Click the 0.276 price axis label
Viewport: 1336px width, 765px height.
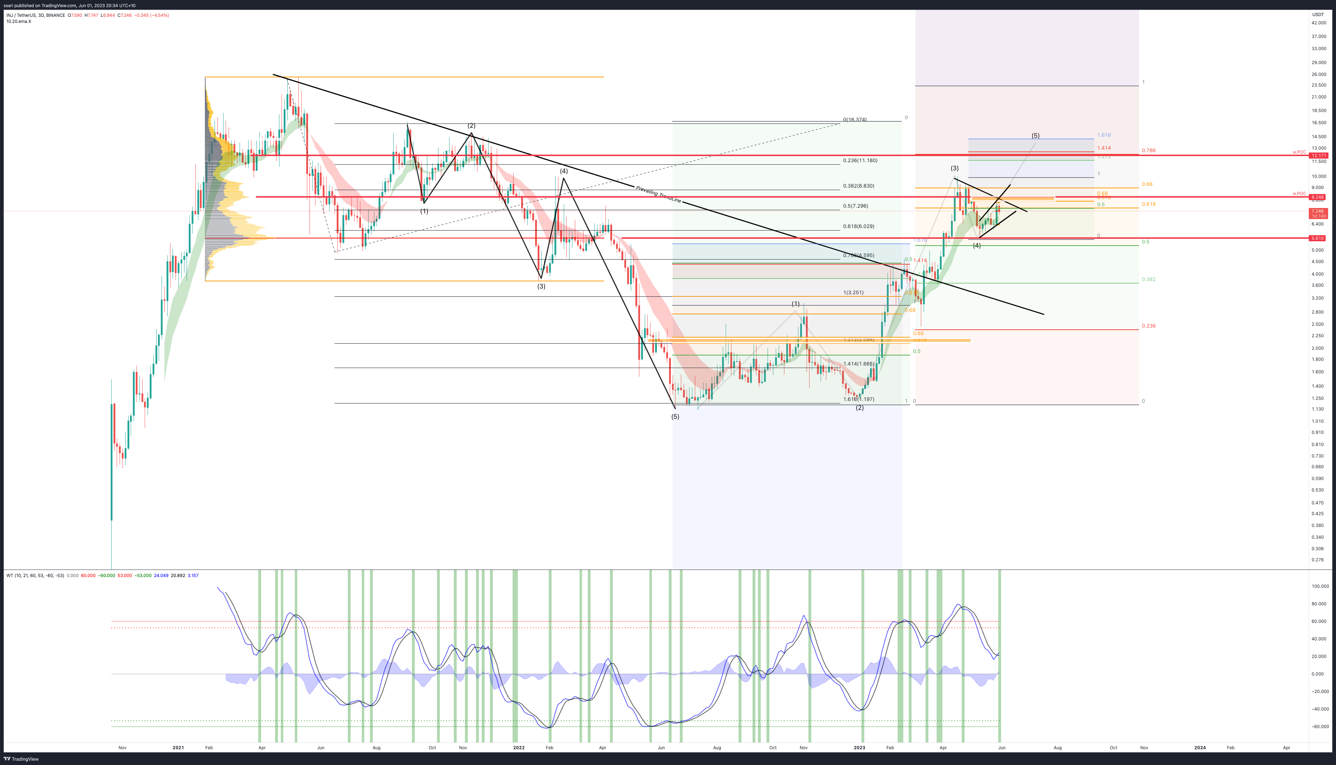coord(1318,560)
